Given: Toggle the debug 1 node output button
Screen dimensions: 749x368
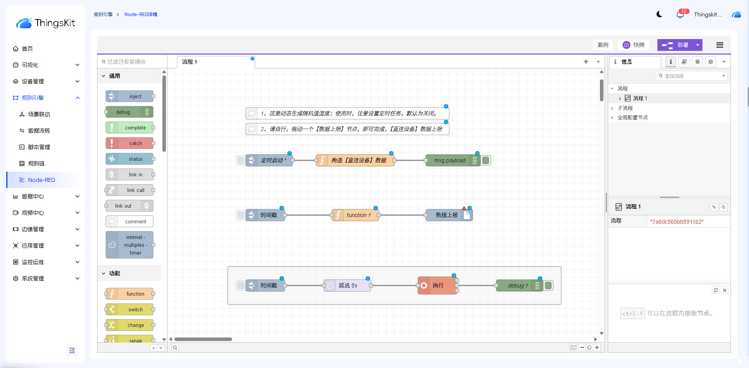Looking at the screenshot, I should [x=548, y=285].
